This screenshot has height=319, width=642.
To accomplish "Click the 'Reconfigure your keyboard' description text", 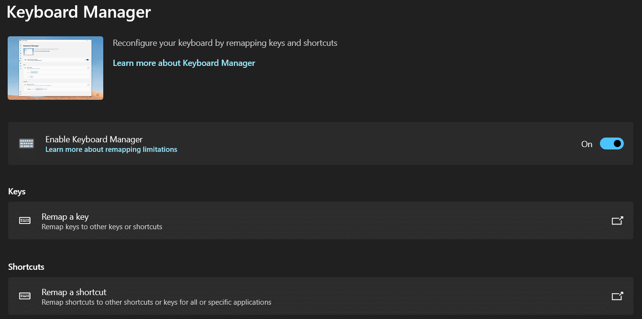I will point(225,43).
